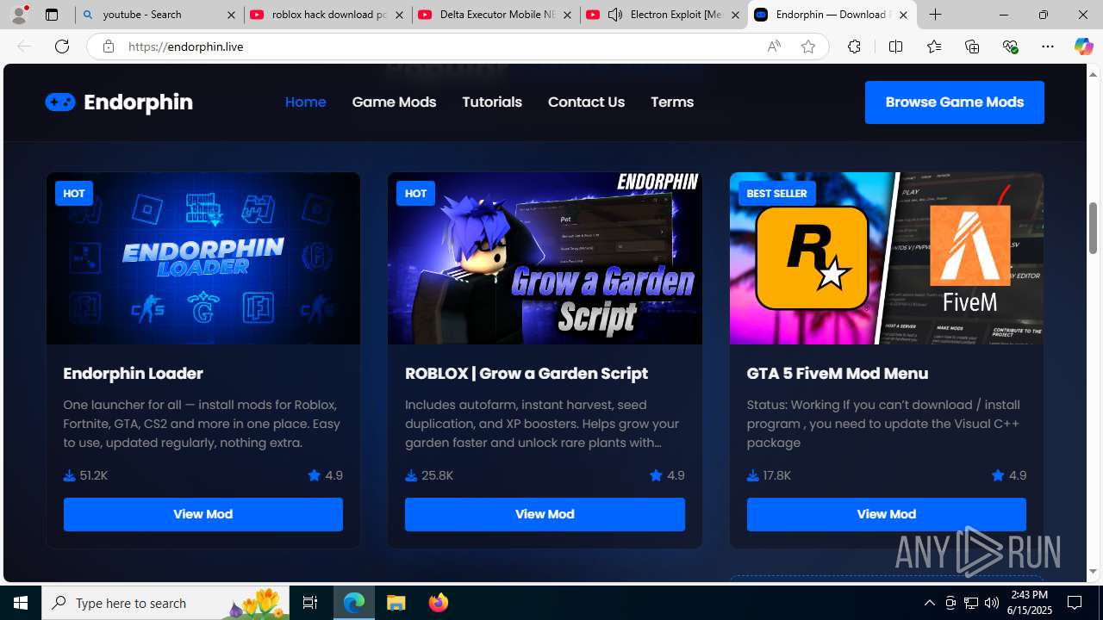Close the Delta Executor Mobile tab
The image size is (1103, 620).
(x=567, y=15)
